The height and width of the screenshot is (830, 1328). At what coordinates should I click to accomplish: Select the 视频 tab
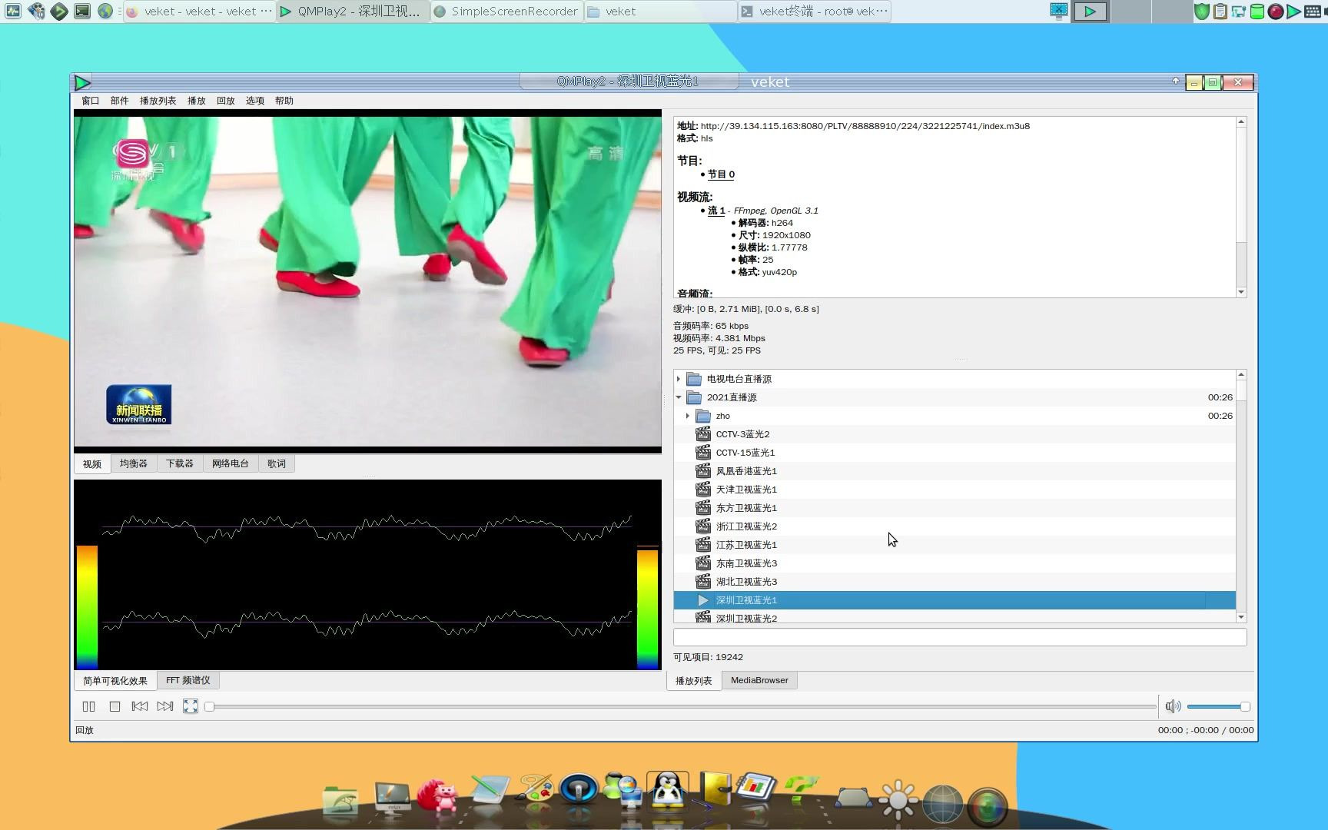[x=92, y=463]
